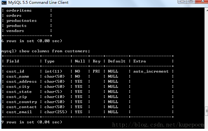The width and height of the screenshot is (208, 131).
Task: Click the Default column header
Action: (117, 61)
